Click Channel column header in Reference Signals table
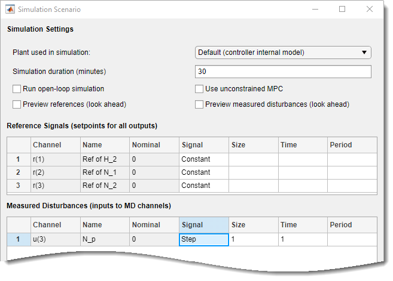393x281 pixels. [x=56, y=145]
